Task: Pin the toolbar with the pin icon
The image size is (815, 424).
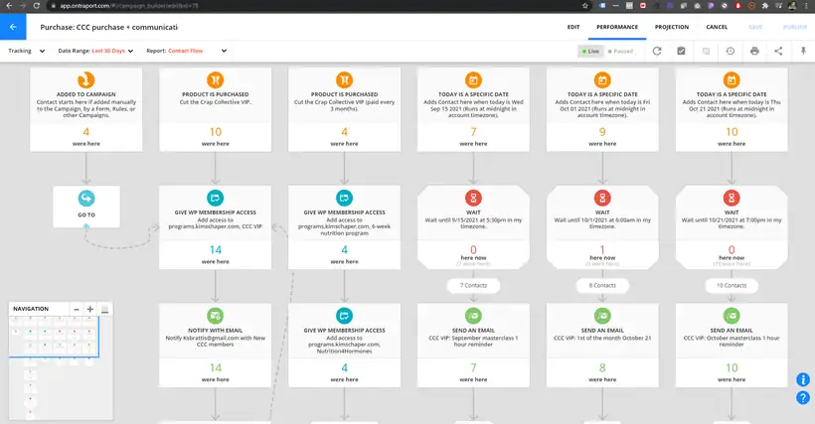Action: [803, 51]
